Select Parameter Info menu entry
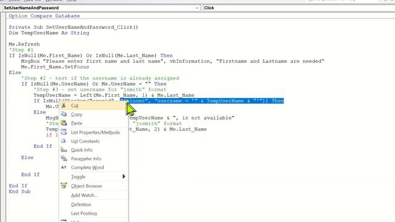The image size is (395, 222). pos(93,159)
